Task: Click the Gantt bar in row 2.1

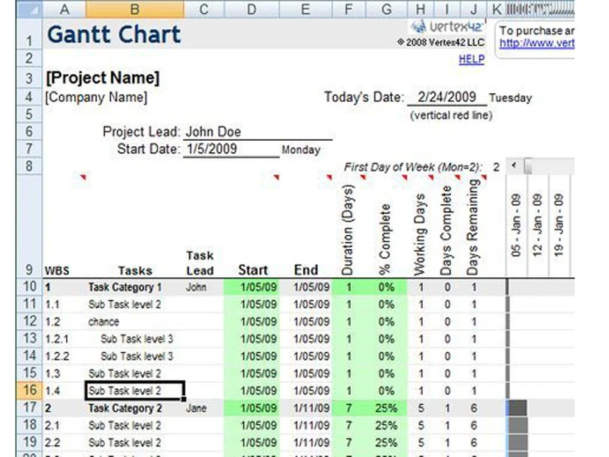Action: click(x=517, y=425)
